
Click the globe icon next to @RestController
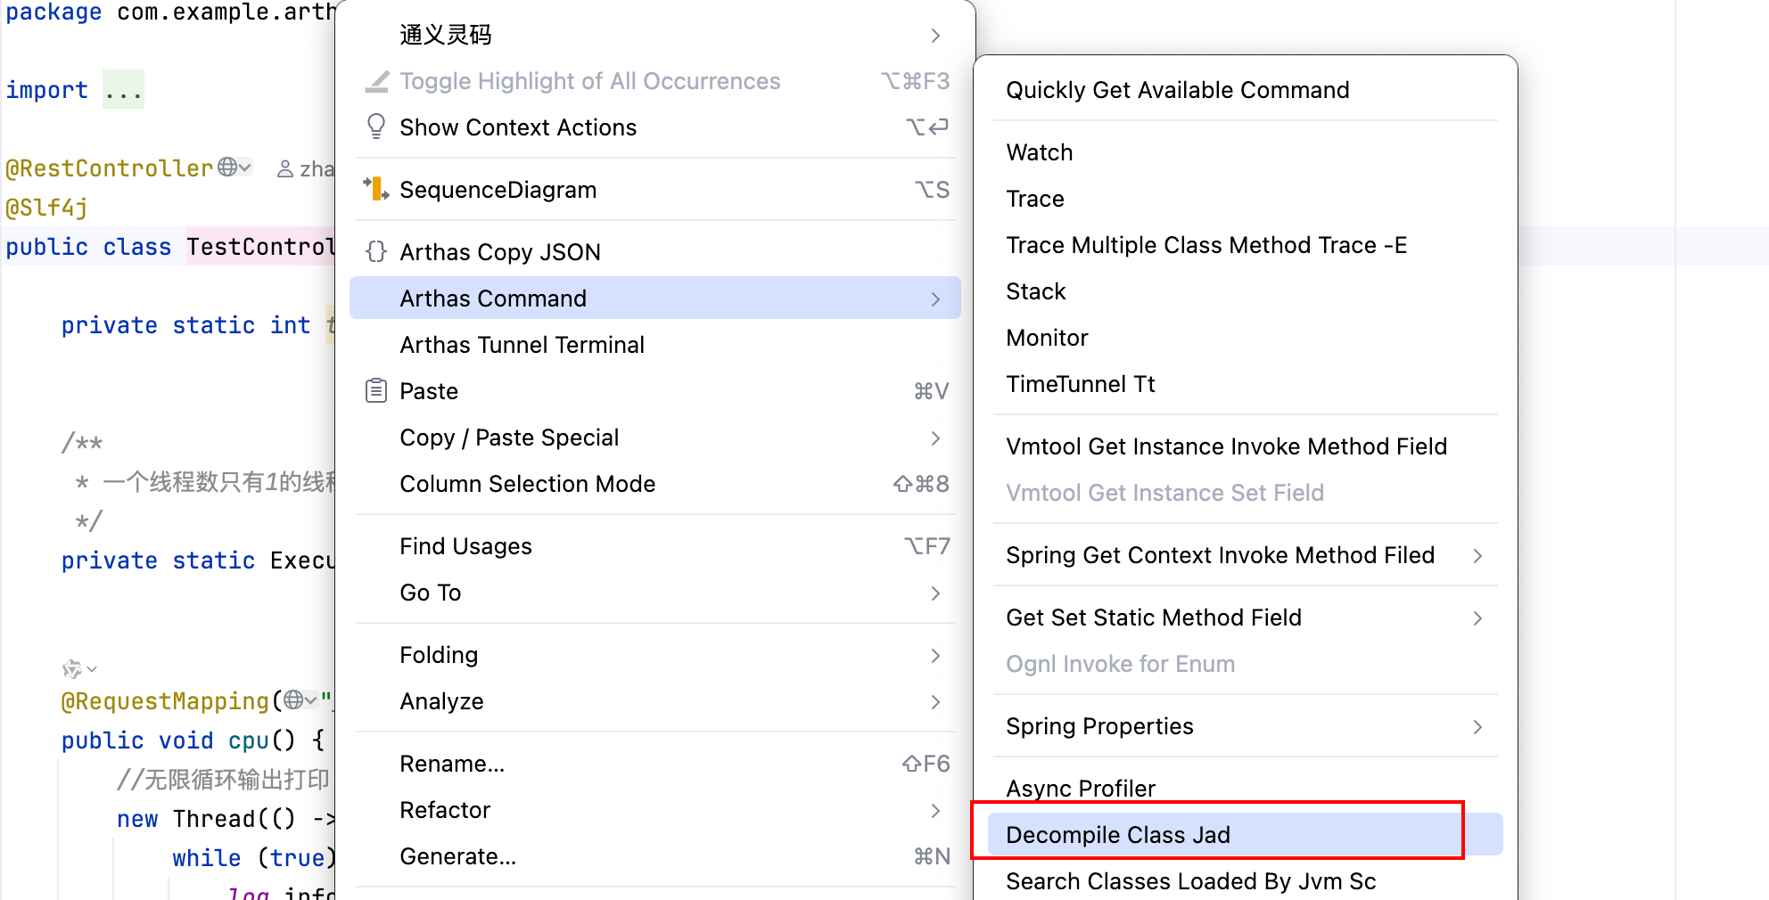pos(229,167)
